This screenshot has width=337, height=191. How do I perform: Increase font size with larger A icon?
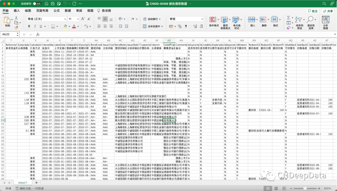pyautogui.click(x=83, y=19)
